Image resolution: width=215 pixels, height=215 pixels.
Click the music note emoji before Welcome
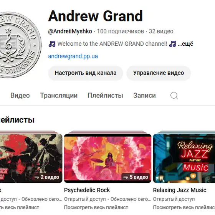pyautogui.click(x=52, y=44)
